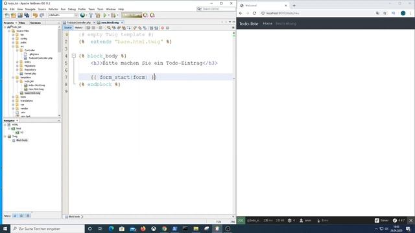Click the globe browser icon in toolbar

click(x=83, y=16)
